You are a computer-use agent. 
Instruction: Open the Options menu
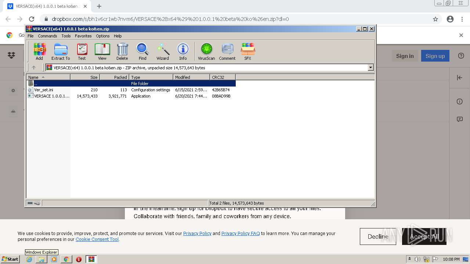(103, 36)
